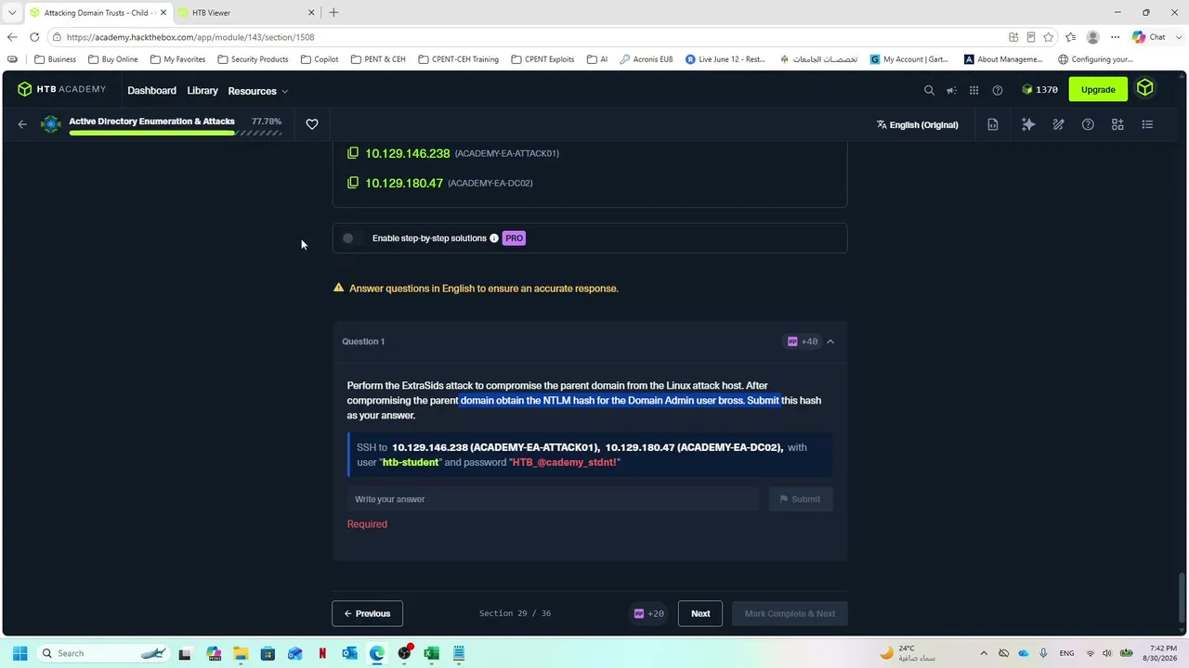
Task: Copy IP address 10.129.180.47
Action: pyautogui.click(x=353, y=183)
